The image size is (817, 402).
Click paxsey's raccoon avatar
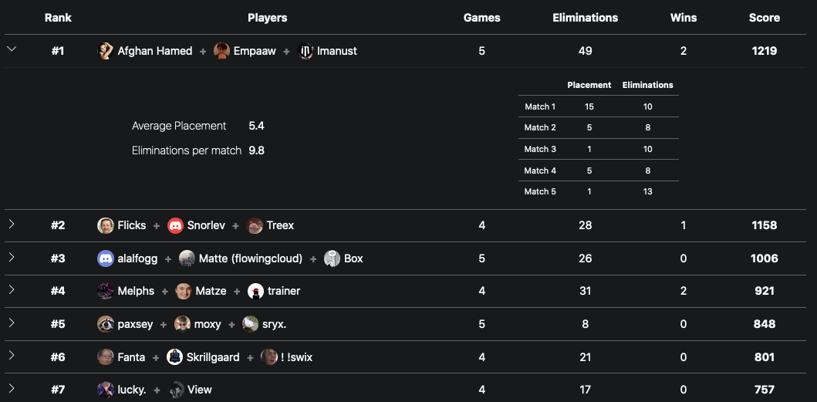(106, 324)
